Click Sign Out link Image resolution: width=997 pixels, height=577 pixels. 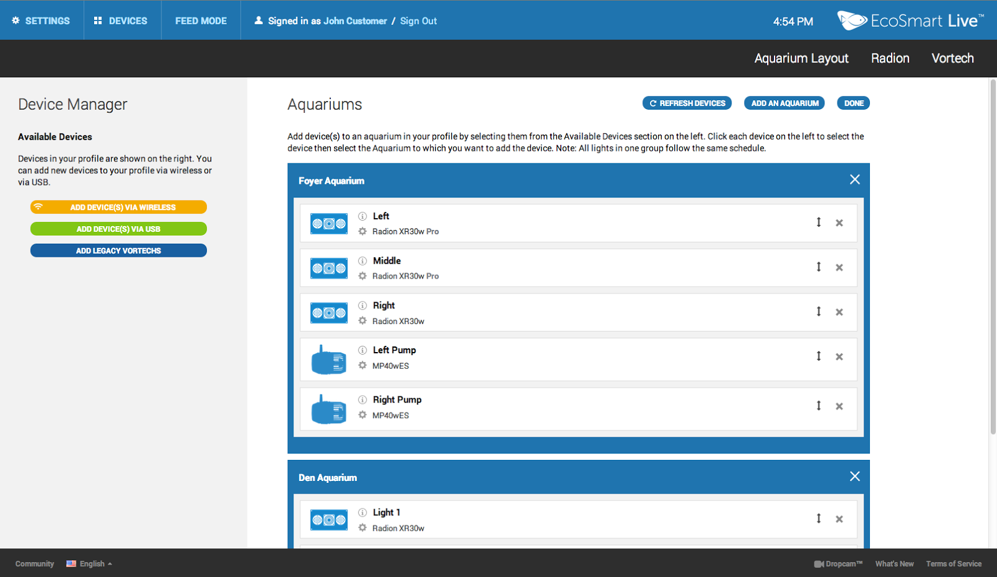coord(418,21)
